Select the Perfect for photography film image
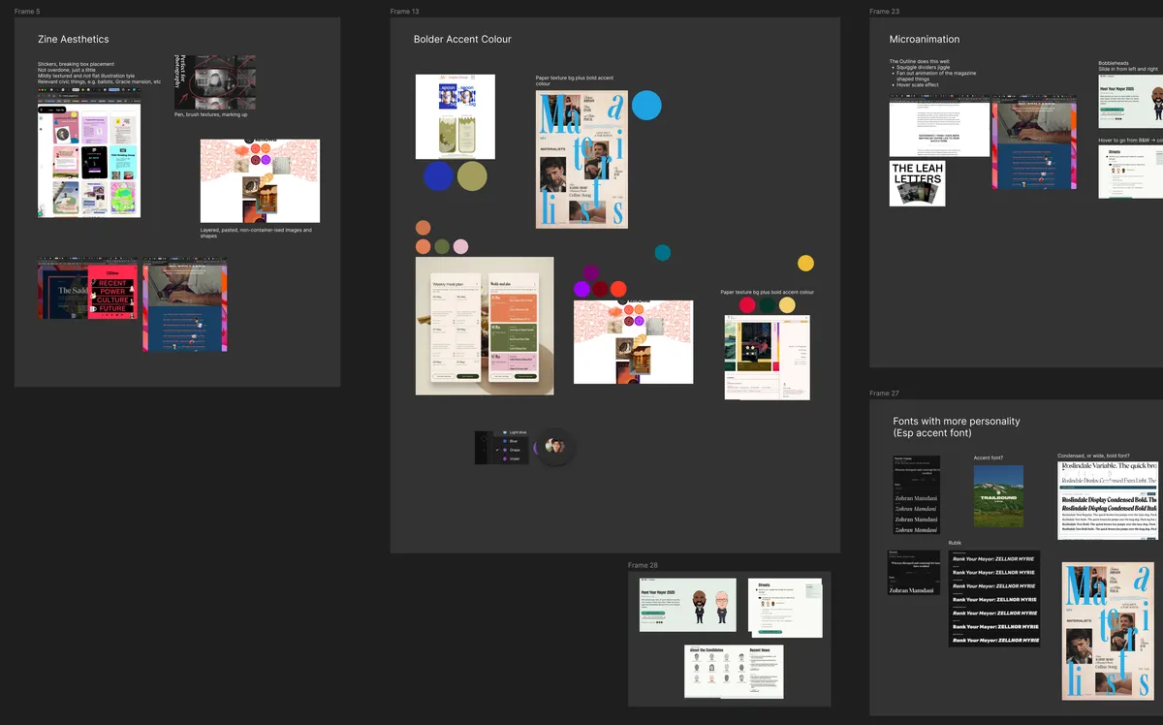The height and width of the screenshot is (725, 1163). pos(215,82)
